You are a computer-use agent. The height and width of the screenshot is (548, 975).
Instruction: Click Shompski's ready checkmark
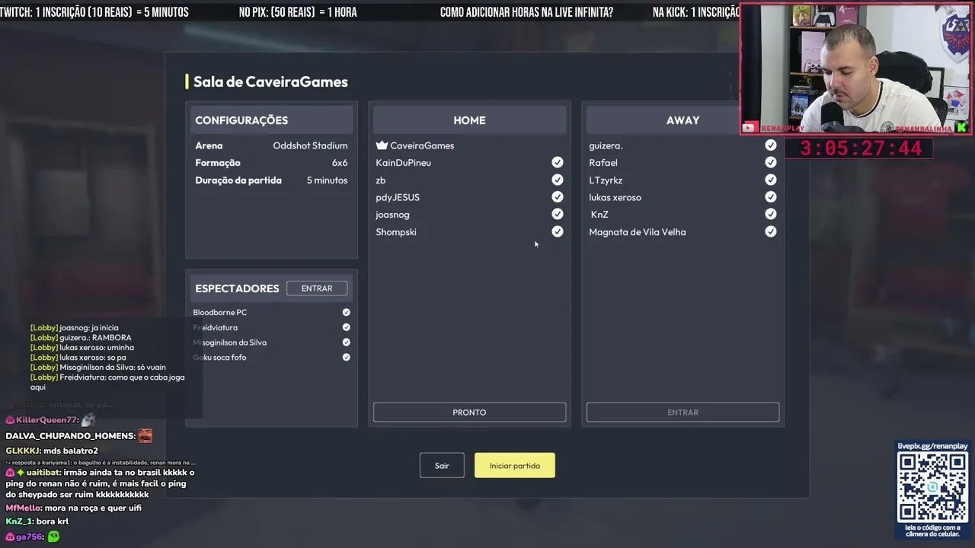(558, 231)
